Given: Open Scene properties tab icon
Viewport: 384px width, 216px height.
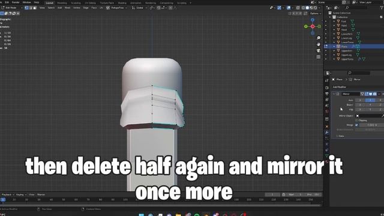Looking at the screenshot, I should (x=326, y=106).
